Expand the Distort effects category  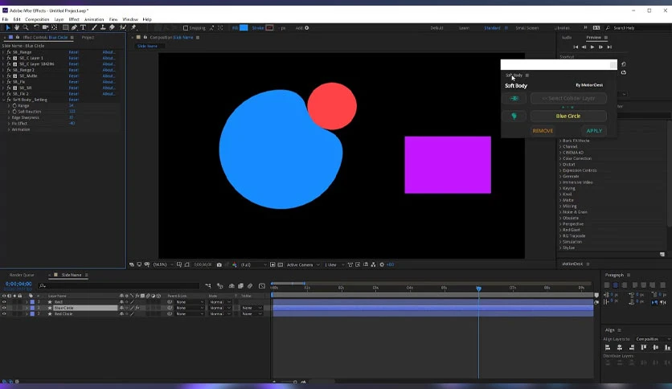click(x=560, y=165)
